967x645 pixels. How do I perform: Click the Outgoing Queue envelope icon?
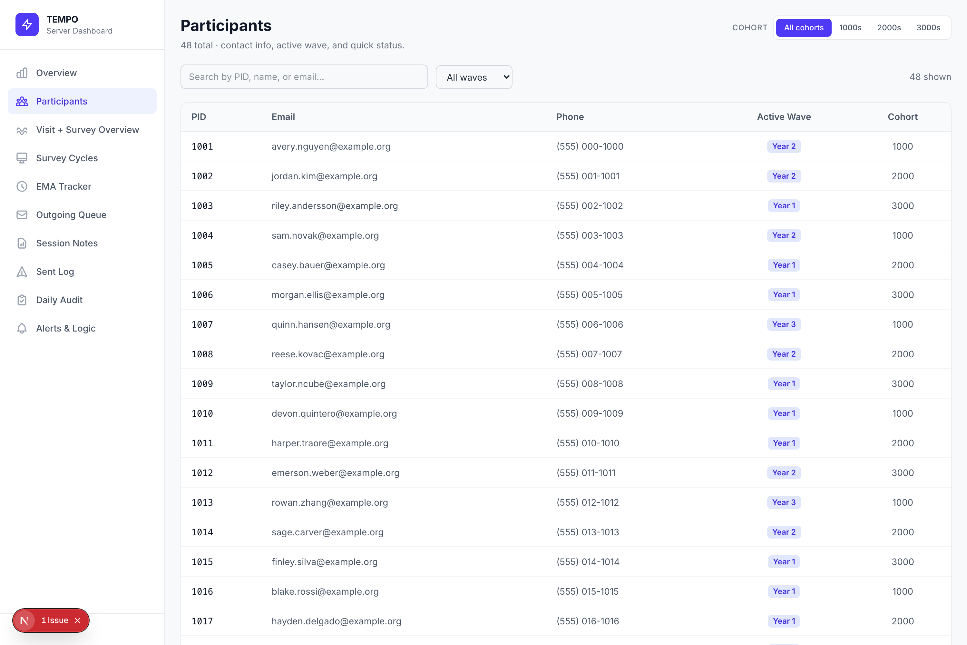pyautogui.click(x=22, y=215)
